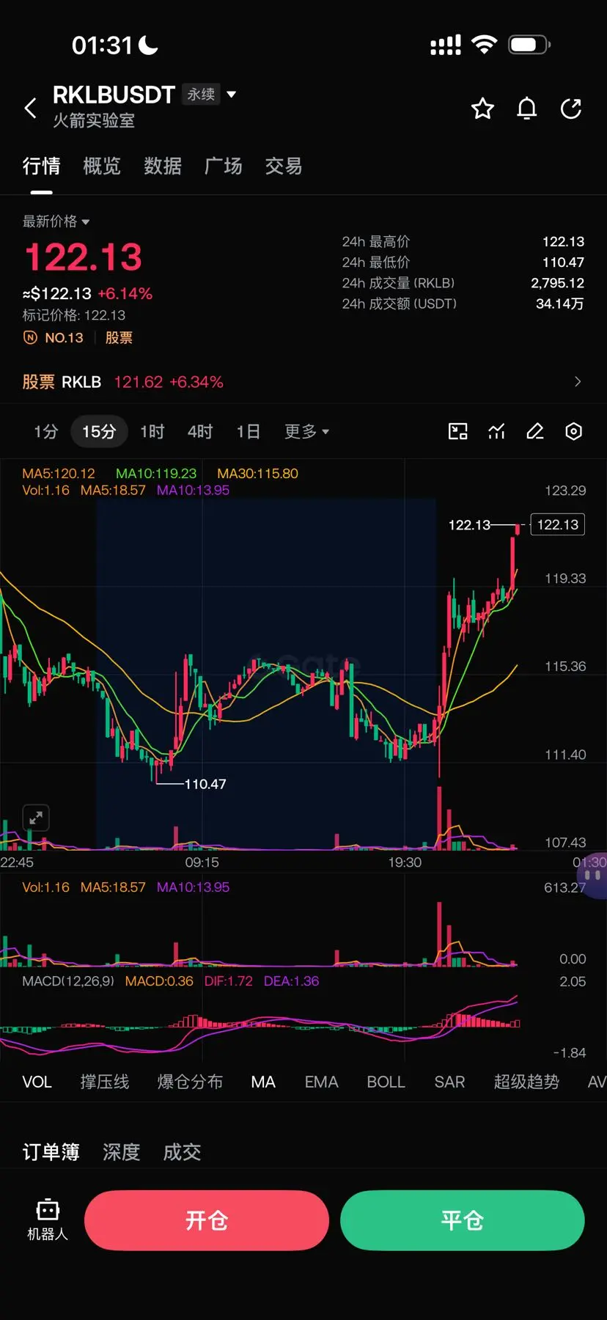Screen dimensions: 607x1320
Task: Expand chart to fullscreen with arrows icon
Action: 36,817
